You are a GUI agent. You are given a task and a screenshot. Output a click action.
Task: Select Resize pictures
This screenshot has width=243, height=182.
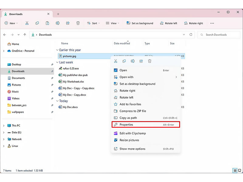pyautogui.click(x=146, y=140)
